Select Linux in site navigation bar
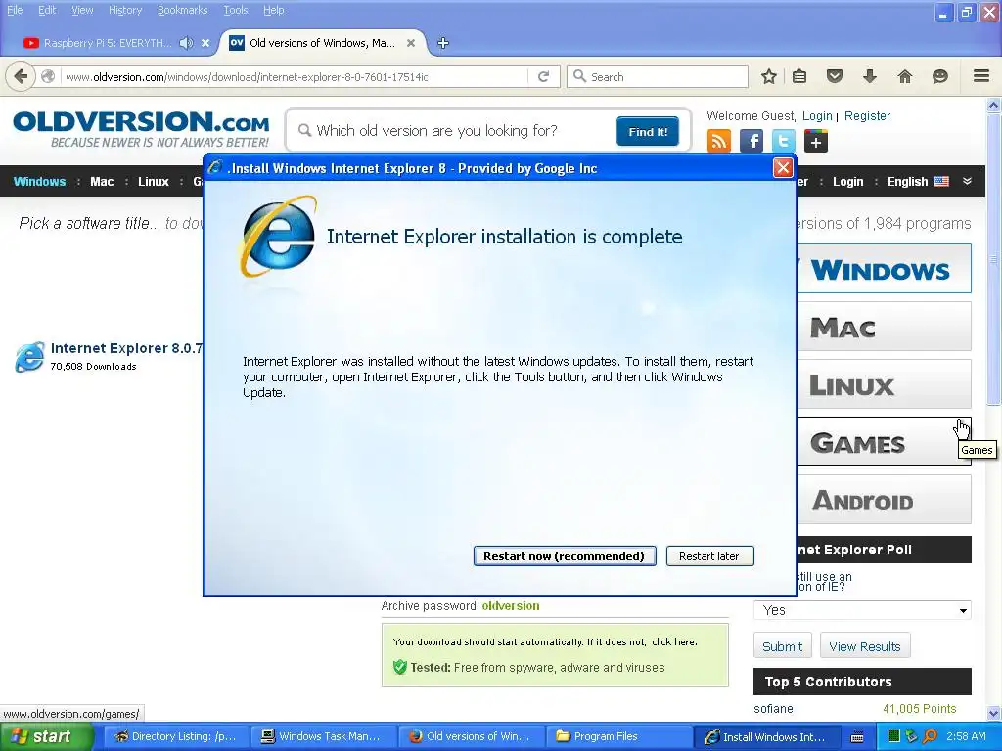Image resolution: width=1002 pixels, height=751 pixels. [x=154, y=181]
